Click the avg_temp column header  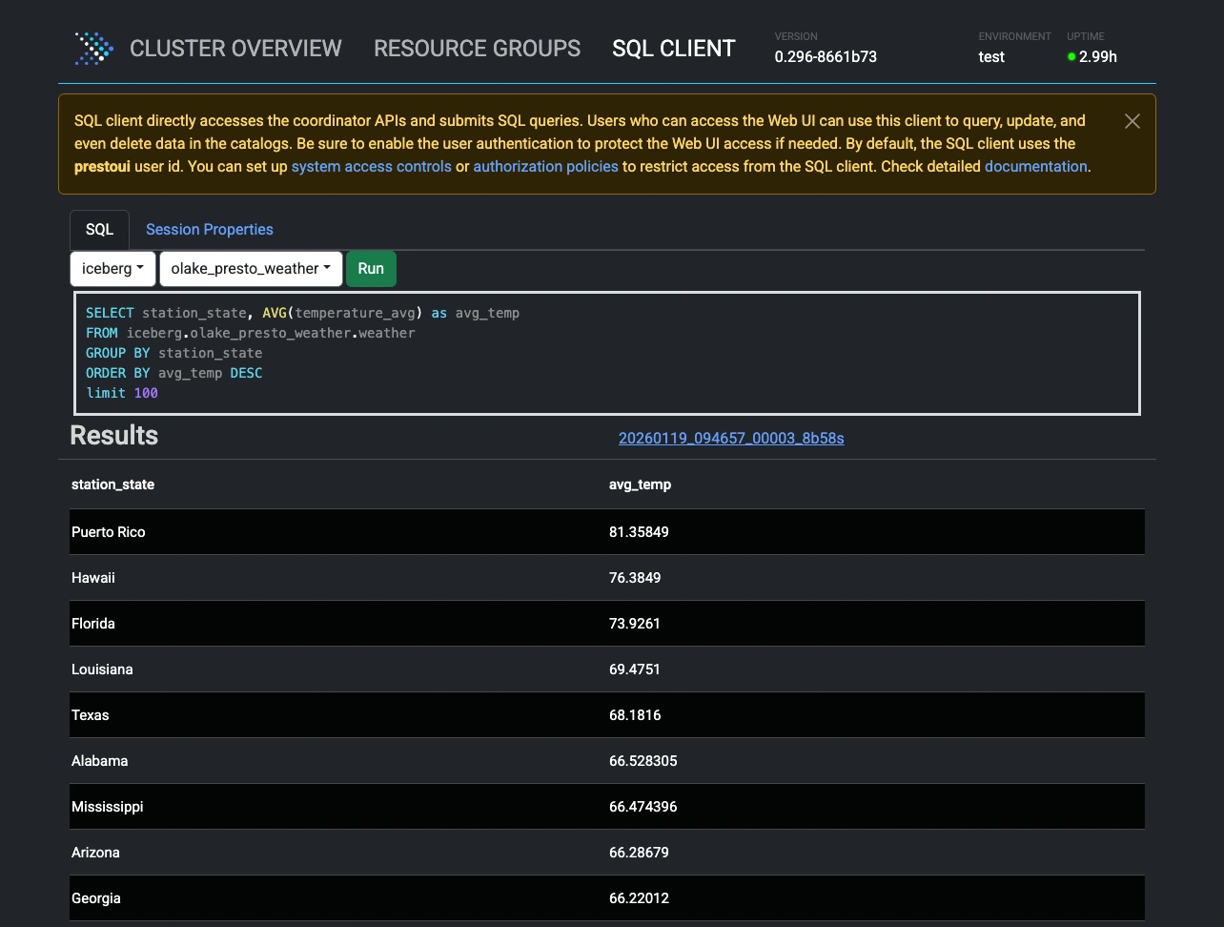[x=640, y=484]
